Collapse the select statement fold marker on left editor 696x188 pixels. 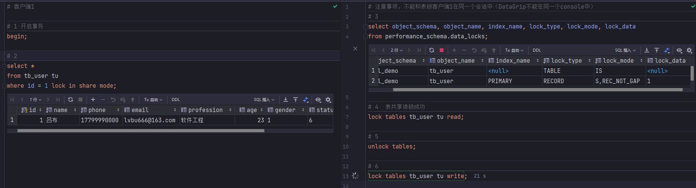(x=4, y=66)
